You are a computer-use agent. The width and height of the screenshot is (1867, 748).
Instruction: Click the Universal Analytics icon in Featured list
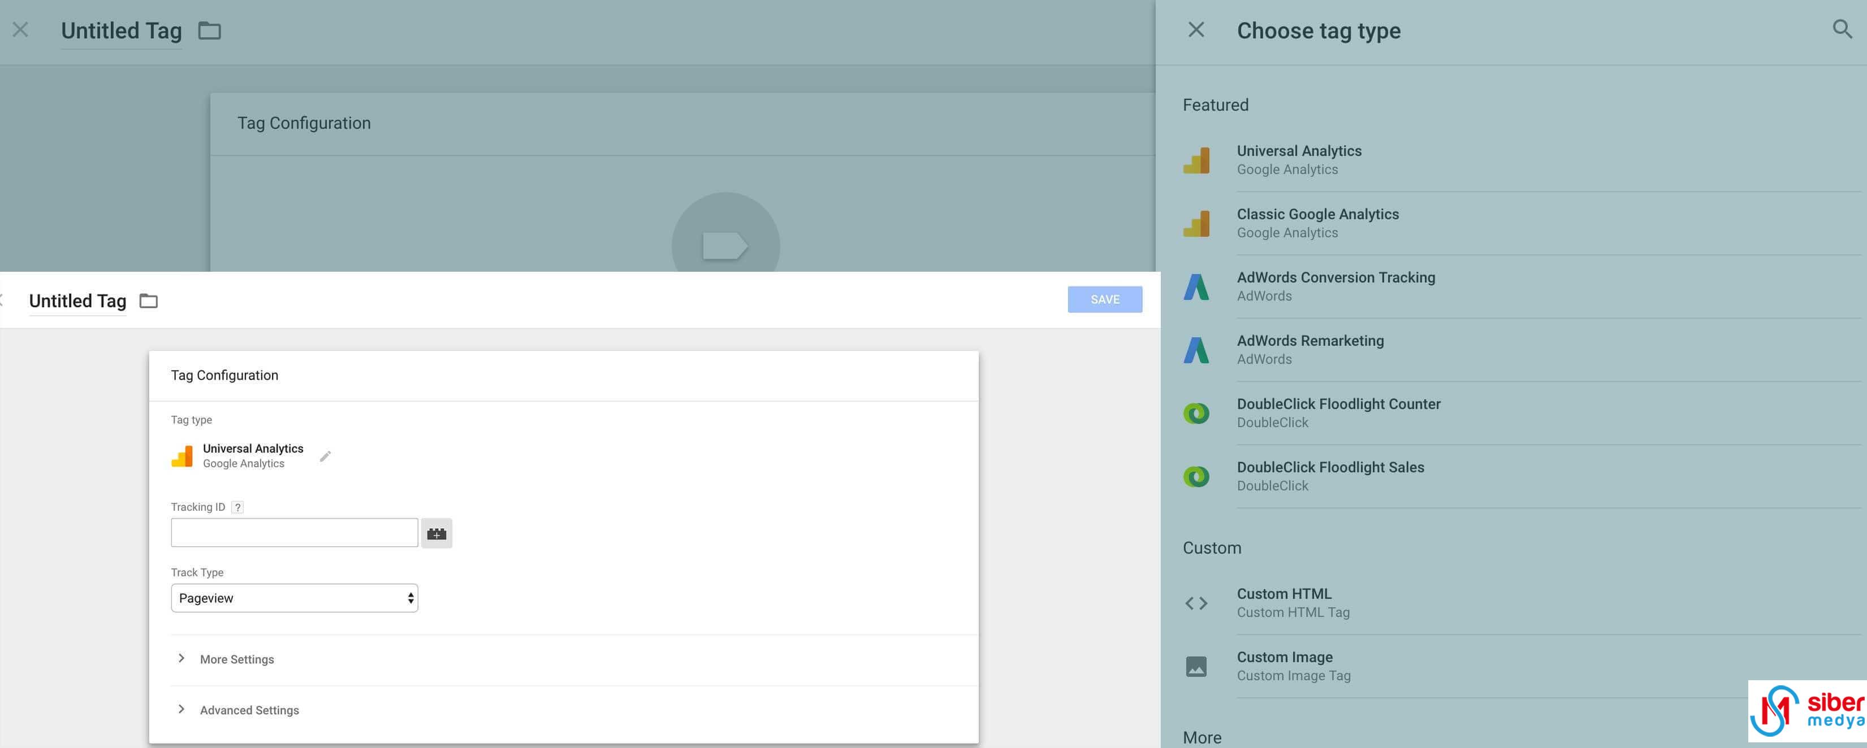pos(1196,160)
